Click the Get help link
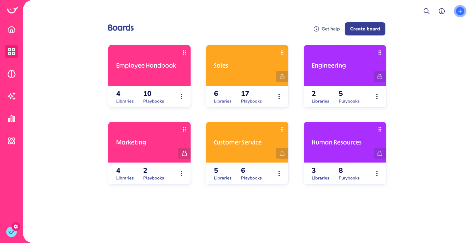This screenshot has width=474, height=243. 327,29
